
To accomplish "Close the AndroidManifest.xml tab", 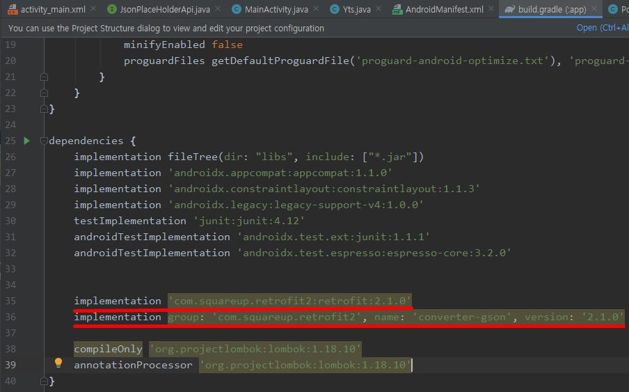I will (491, 8).
